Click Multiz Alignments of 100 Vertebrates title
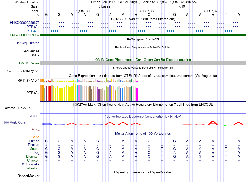Viewport: 246px width, 182px height. point(143,134)
